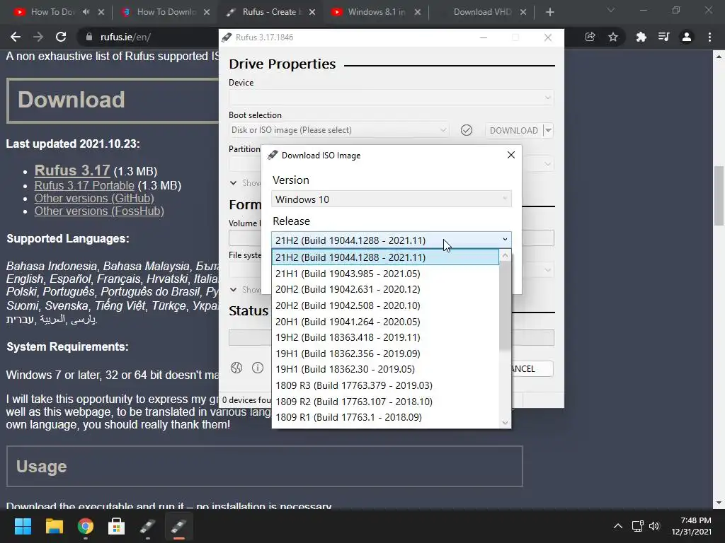Go back in Chrome
The height and width of the screenshot is (543, 725).
pos(16,37)
